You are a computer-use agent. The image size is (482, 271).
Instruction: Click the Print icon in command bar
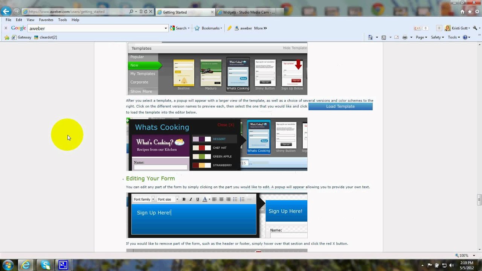(405, 37)
